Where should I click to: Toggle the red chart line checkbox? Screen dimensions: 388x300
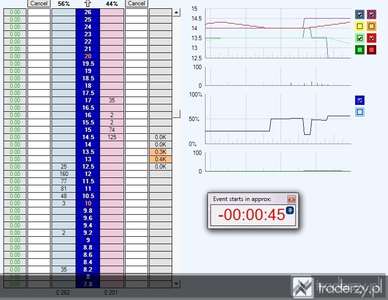(x=371, y=38)
